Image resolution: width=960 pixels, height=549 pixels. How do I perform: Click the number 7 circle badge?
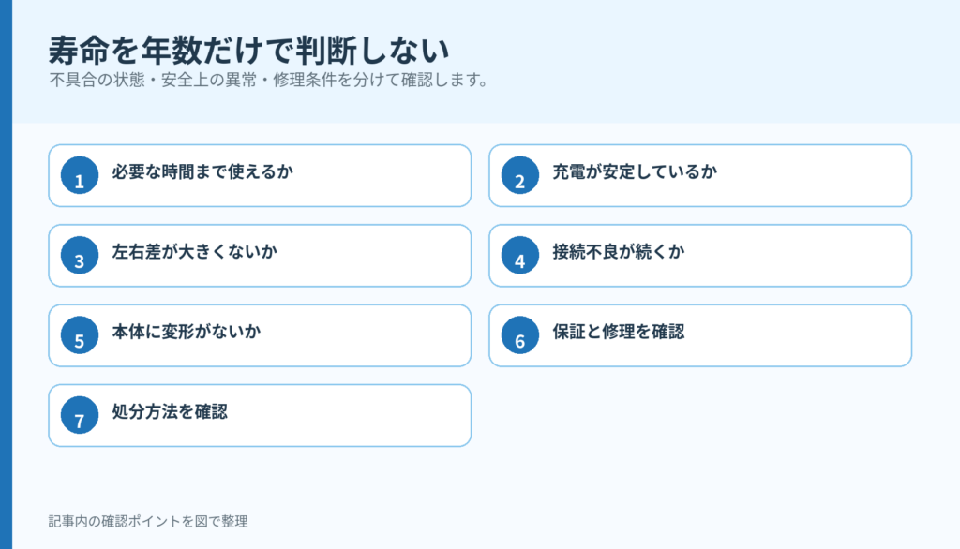point(80,416)
